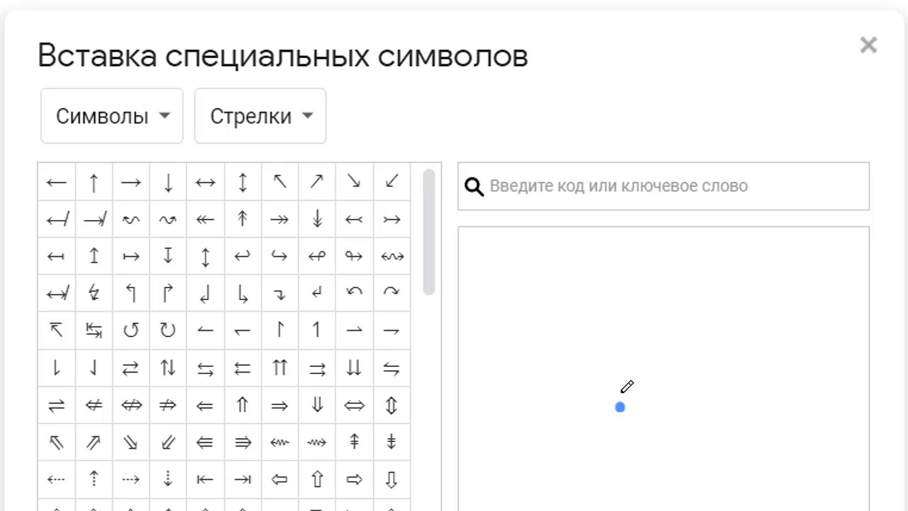
Task: Pick the south-west diagonal arrow symbol
Action: click(392, 182)
